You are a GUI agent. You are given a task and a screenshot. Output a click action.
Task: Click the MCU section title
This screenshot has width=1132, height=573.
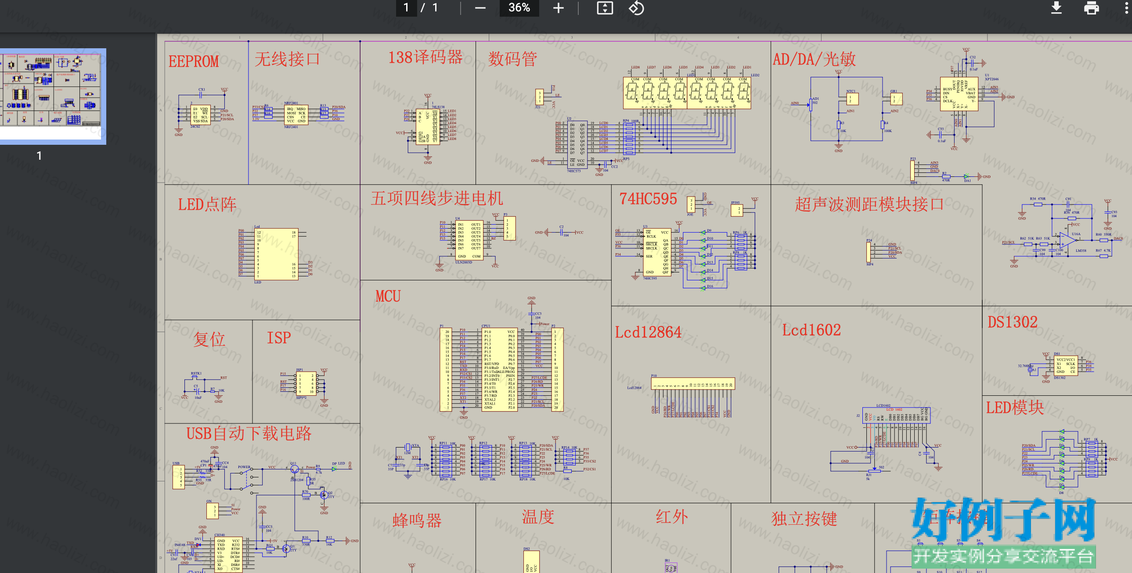[x=388, y=297]
